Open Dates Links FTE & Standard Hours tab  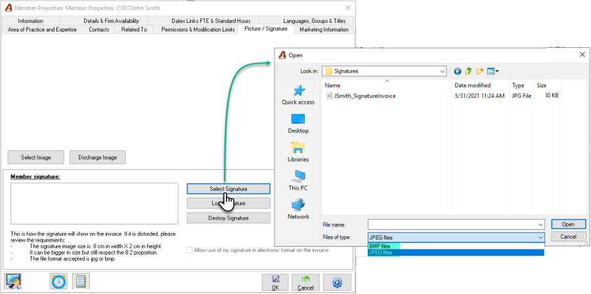(x=211, y=21)
